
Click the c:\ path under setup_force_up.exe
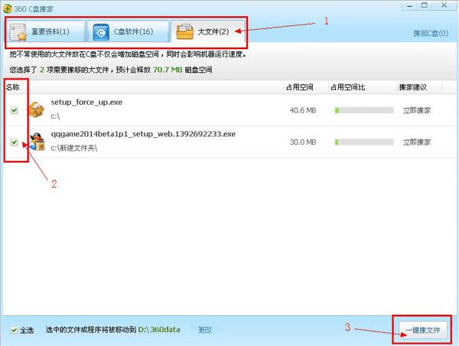point(55,116)
